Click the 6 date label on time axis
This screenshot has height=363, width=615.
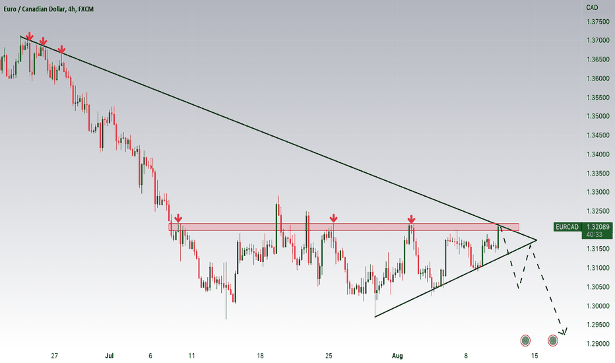pyautogui.click(x=150, y=356)
